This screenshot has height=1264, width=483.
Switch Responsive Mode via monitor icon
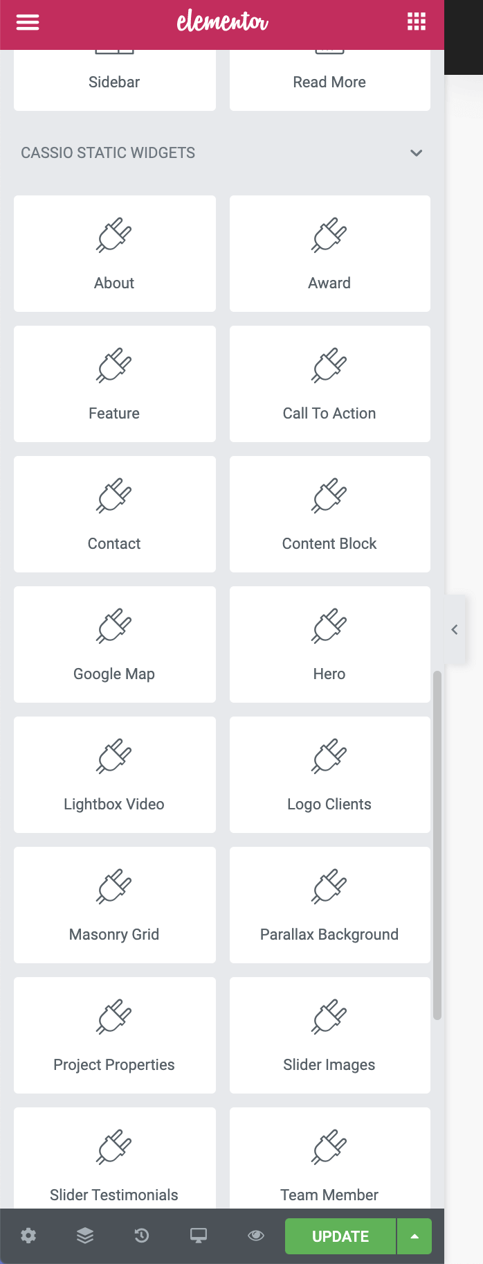(x=199, y=1236)
